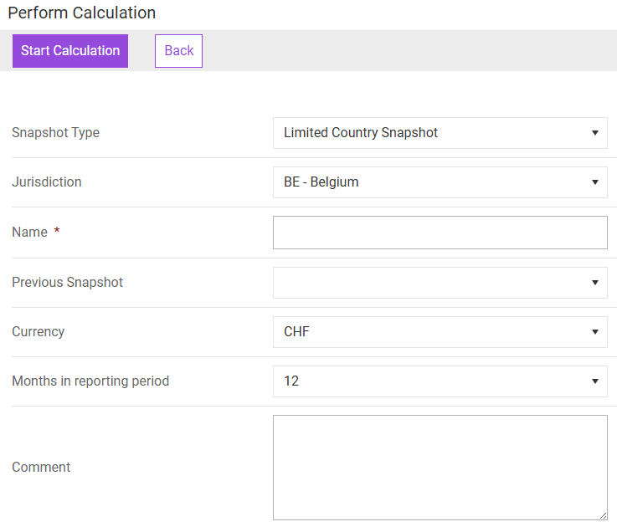Focus the Name text field
This screenshot has height=532, width=617.
click(x=440, y=233)
